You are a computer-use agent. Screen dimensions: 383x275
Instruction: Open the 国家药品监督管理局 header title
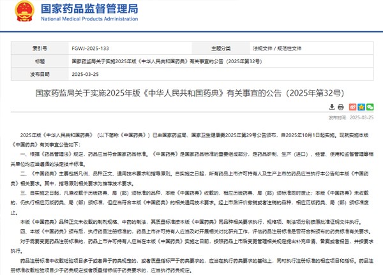(x=89, y=9)
